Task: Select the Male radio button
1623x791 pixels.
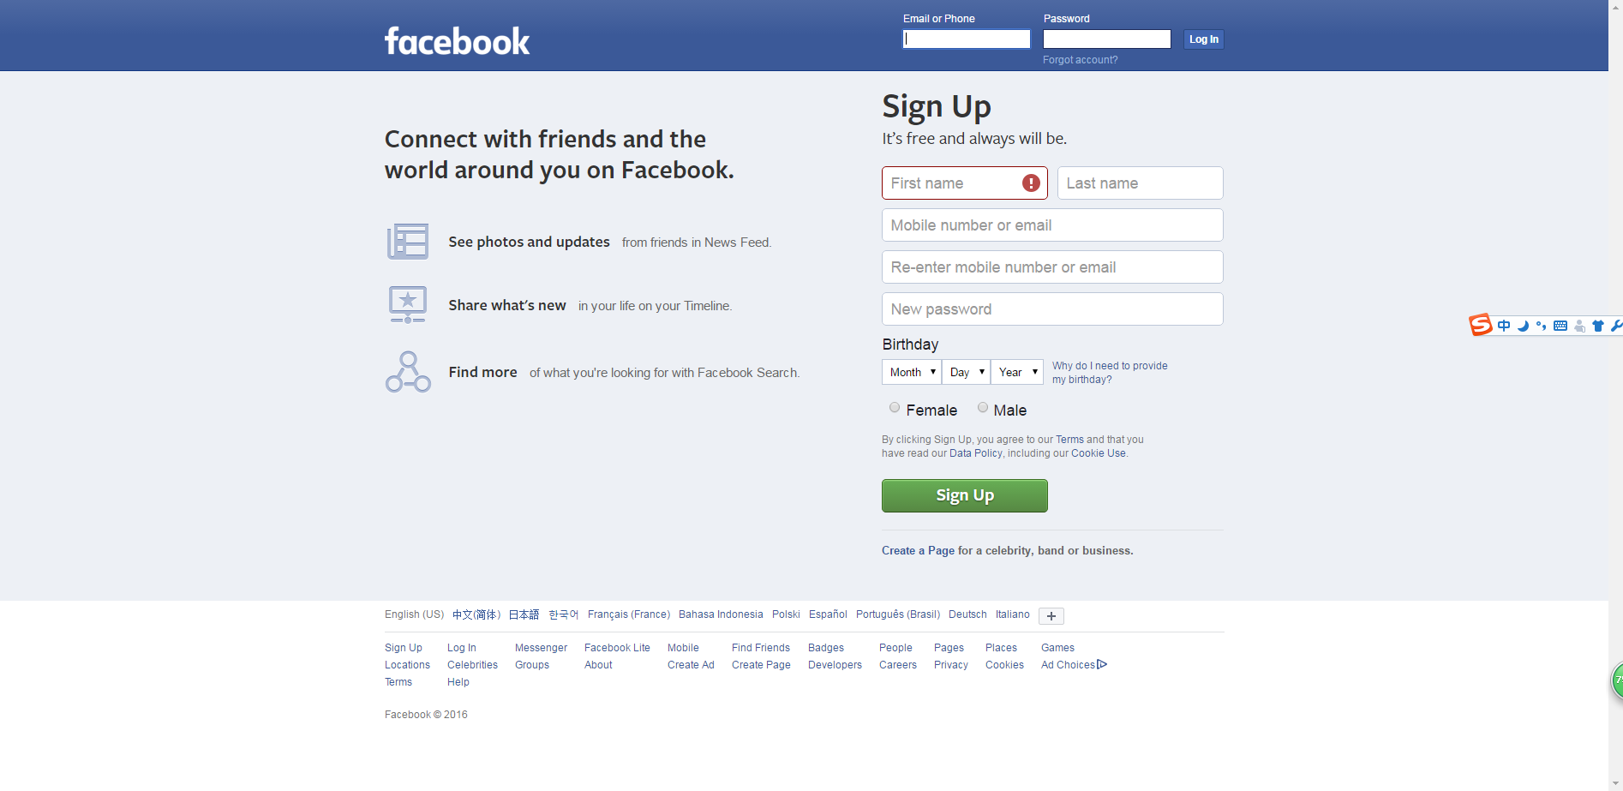Action: point(983,408)
